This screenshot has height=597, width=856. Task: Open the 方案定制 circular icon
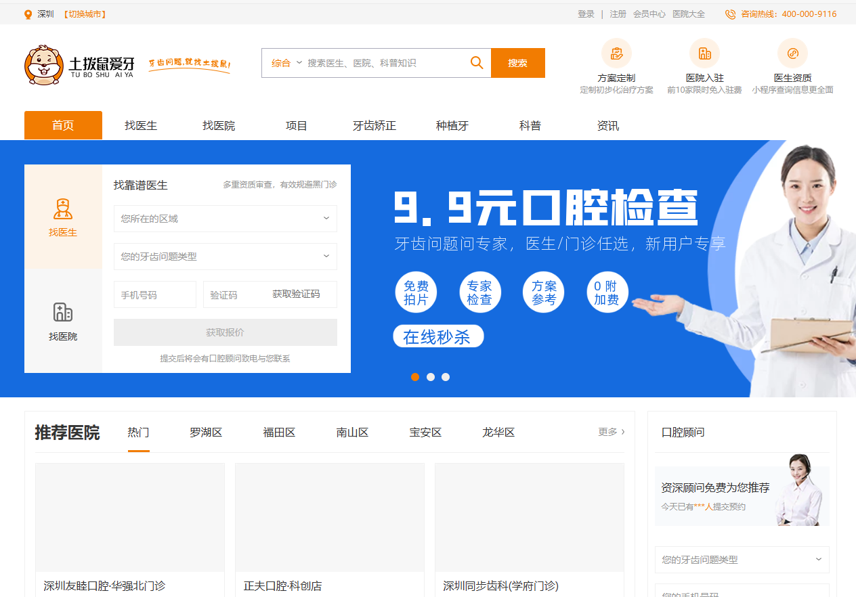pos(616,53)
